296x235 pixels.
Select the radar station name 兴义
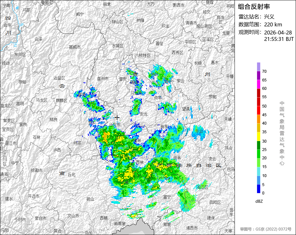(x=269, y=17)
